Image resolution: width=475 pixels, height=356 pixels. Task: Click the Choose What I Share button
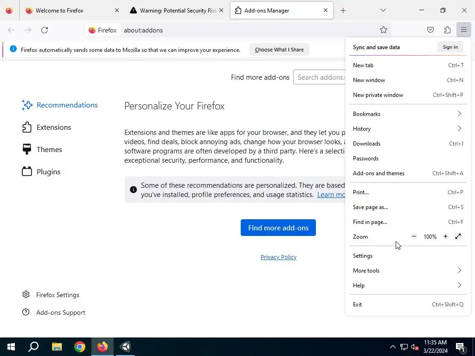pos(279,50)
